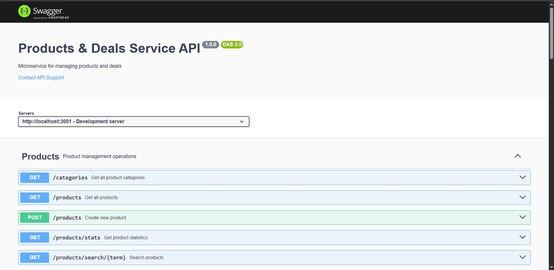Viewport: 554px width, 270px height.
Task: Click the GET badge on /products list endpoint
Action: pyautogui.click(x=34, y=197)
